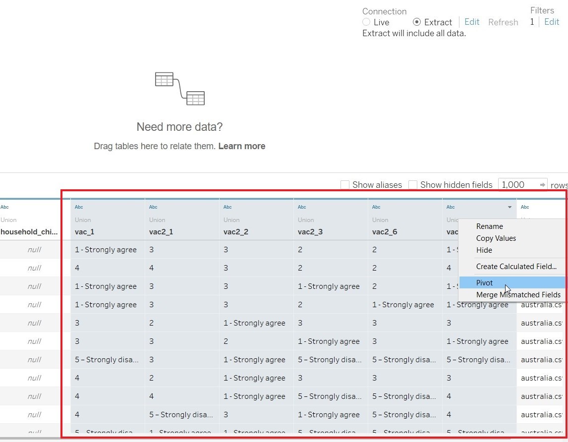Select Rename in the context menu

490,226
